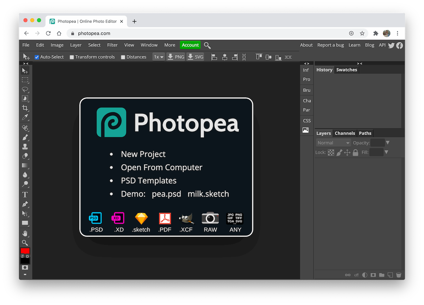Select the Rectangle Select marquee tool

pos(25,80)
